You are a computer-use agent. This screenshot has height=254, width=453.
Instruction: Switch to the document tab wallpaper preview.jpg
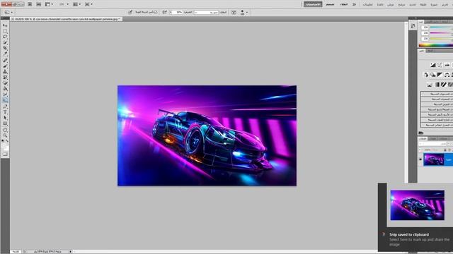tap(67, 19)
